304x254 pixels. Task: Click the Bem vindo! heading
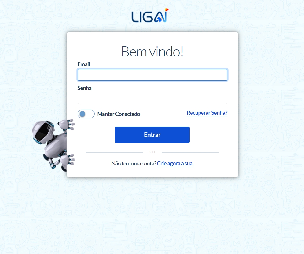[152, 52]
